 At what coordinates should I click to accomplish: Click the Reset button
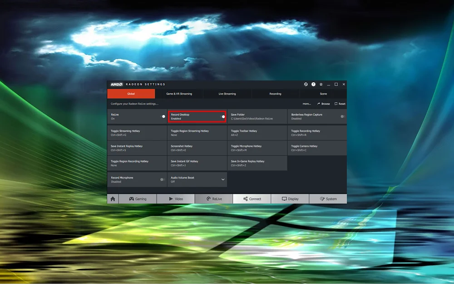tap(340, 104)
